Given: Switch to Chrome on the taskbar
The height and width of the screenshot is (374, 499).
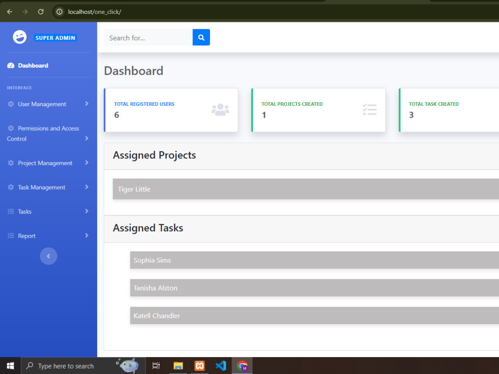Looking at the screenshot, I should pos(242,366).
